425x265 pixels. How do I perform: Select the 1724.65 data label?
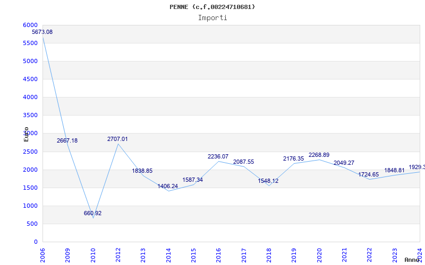[369, 174]
